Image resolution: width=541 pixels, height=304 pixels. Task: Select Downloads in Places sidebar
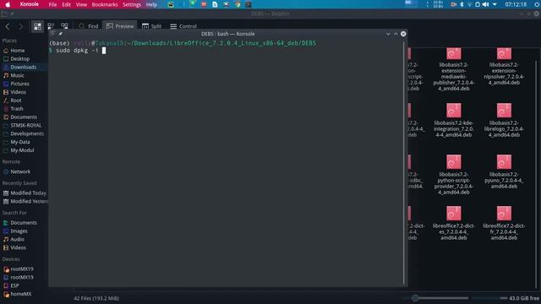pos(24,67)
